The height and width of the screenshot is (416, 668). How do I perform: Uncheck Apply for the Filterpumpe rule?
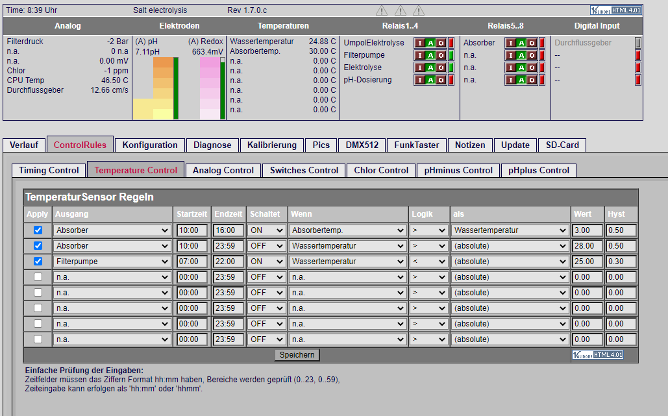(38, 261)
